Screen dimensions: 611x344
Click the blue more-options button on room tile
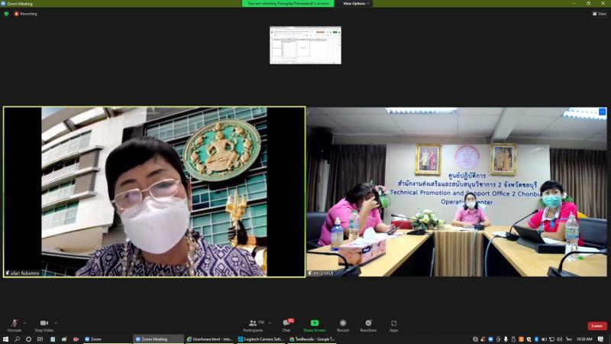(x=603, y=112)
